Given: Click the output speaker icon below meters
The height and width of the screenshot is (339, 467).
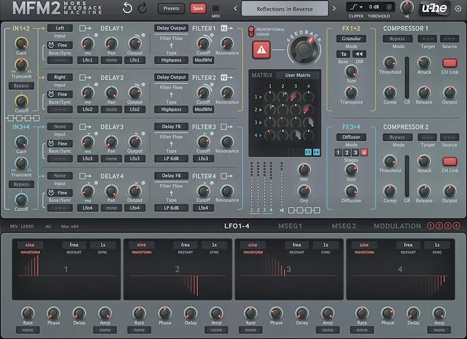Looking at the screenshot, I should (x=282, y=210).
